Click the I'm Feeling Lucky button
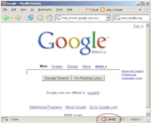This screenshot has width=151, height=123. coord(88,78)
